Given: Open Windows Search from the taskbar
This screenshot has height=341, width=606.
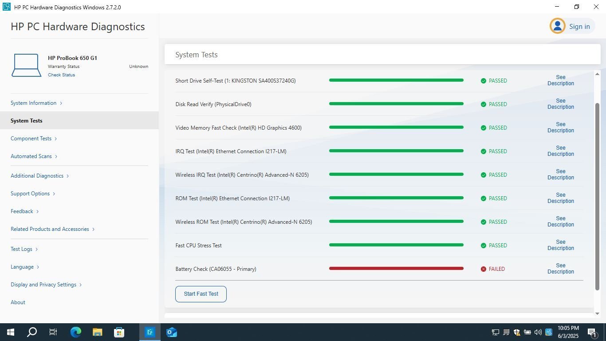Looking at the screenshot, I should point(32,332).
